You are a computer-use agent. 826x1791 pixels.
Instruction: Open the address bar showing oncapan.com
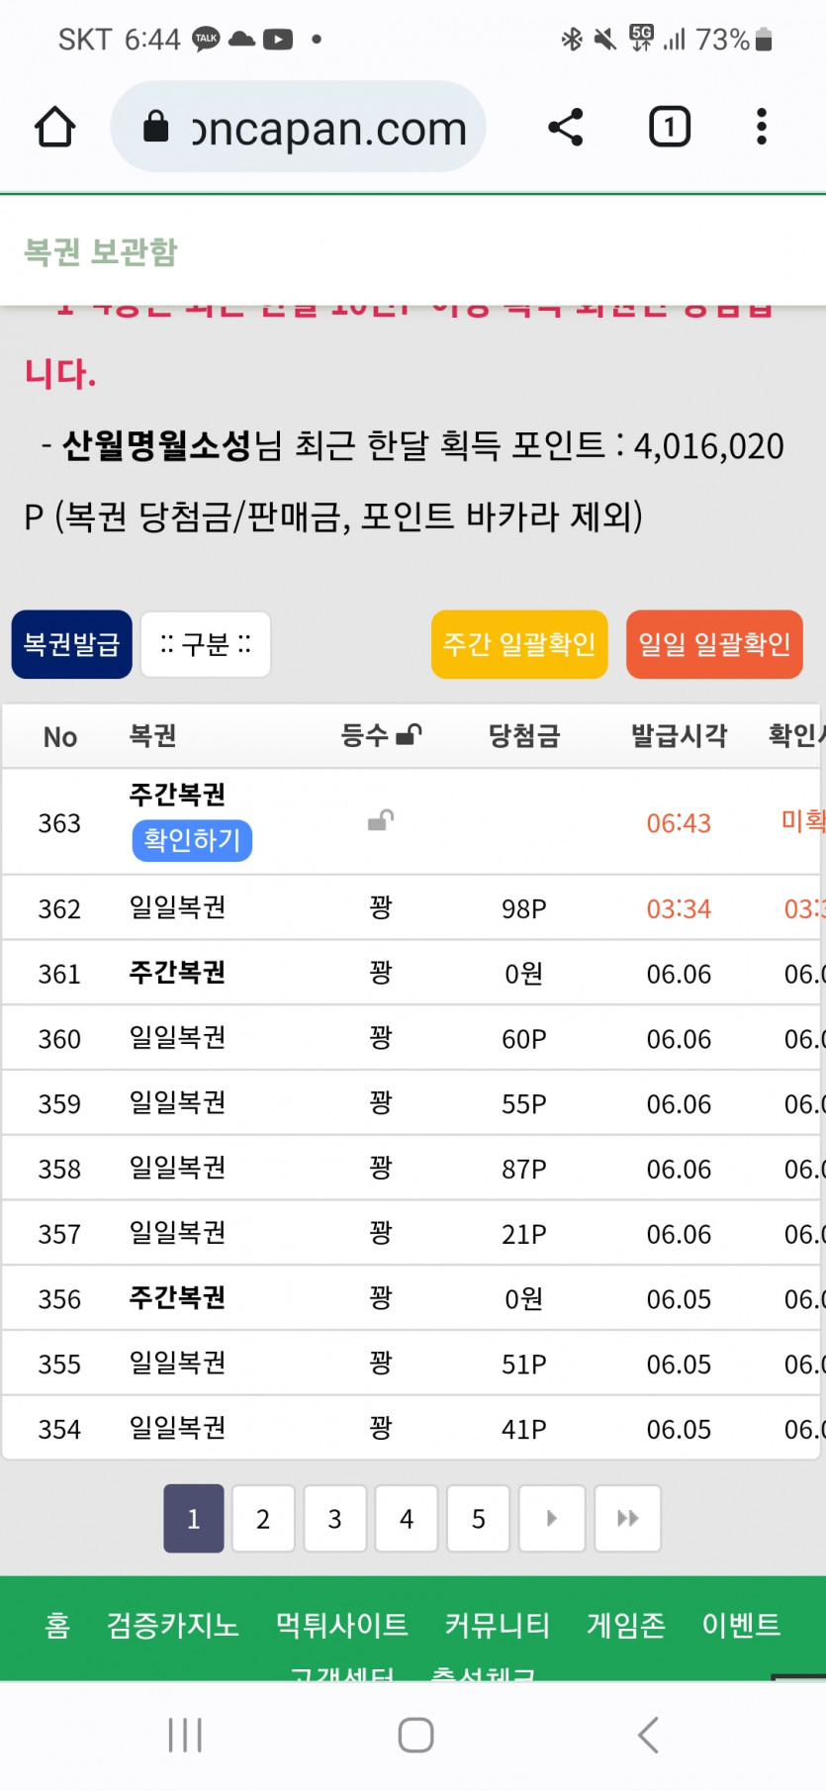click(x=298, y=127)
